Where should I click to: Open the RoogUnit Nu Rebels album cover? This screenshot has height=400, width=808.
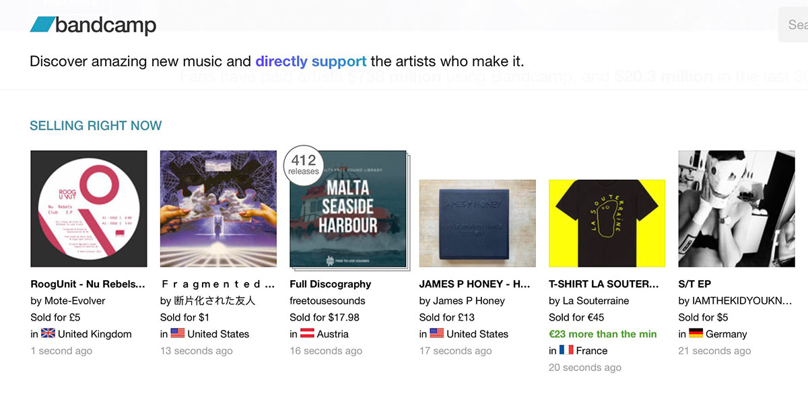pos(89,209)
